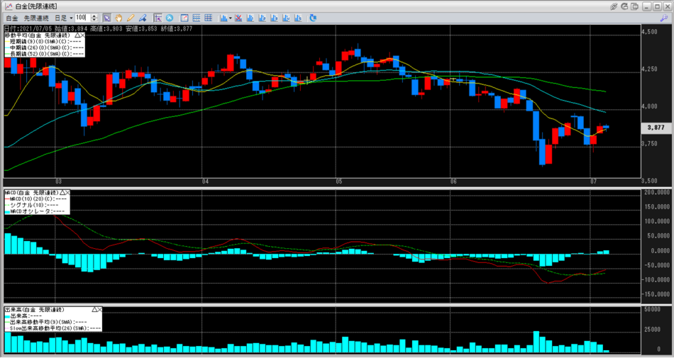Select the arrow pointer cursor tool

pos(107,17)
